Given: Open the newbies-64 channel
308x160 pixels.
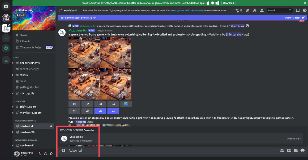Looking at the screenshot, I should [34, 146].
